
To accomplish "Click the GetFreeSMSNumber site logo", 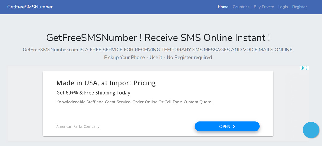I will 30,7.
